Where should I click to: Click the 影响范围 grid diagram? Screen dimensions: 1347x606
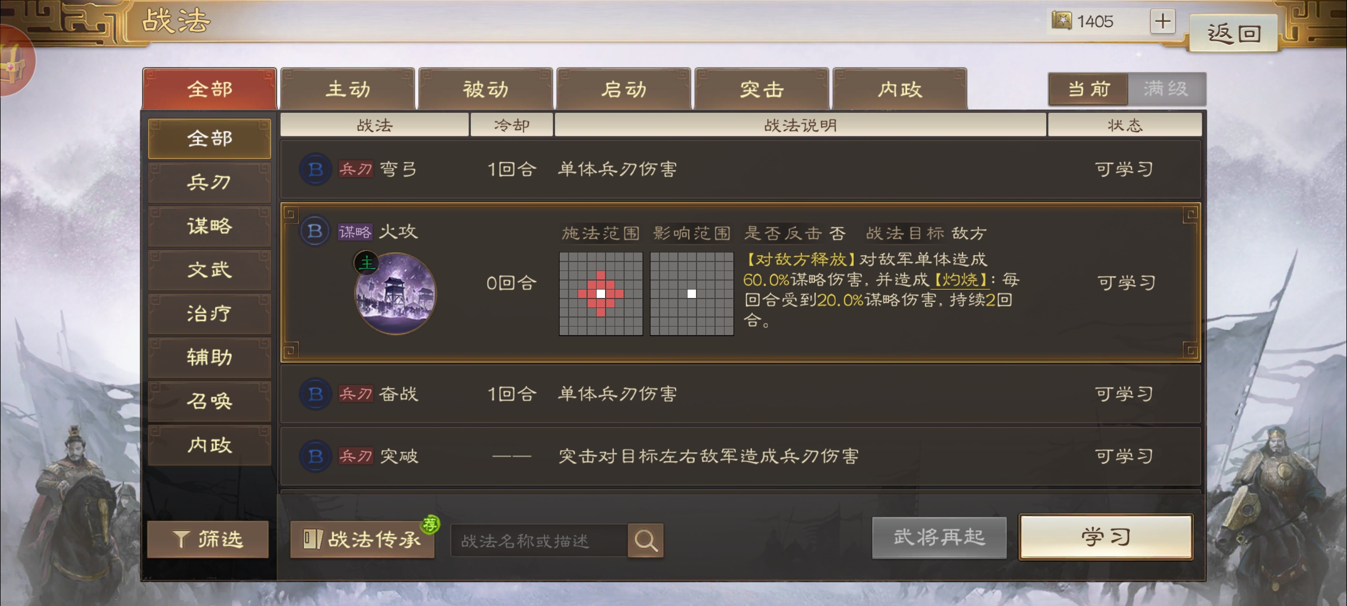pyautogui.click(x=691, y=293)
